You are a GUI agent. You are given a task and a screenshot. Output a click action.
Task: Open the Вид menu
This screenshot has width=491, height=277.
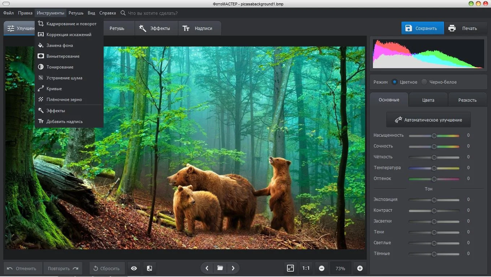[x=91, y=13]
